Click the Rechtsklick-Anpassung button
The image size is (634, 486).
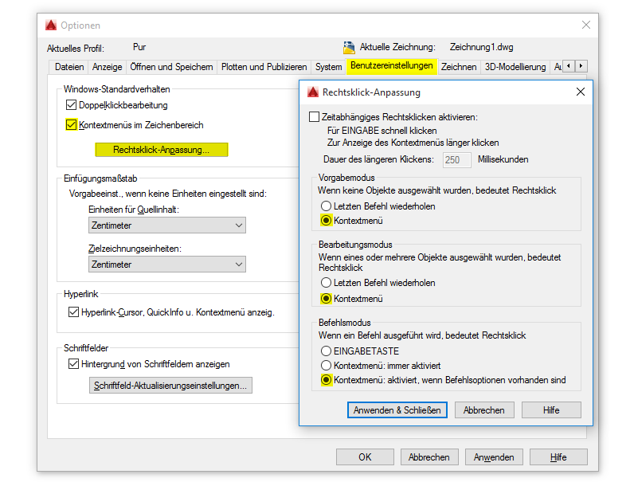point(161,149)
